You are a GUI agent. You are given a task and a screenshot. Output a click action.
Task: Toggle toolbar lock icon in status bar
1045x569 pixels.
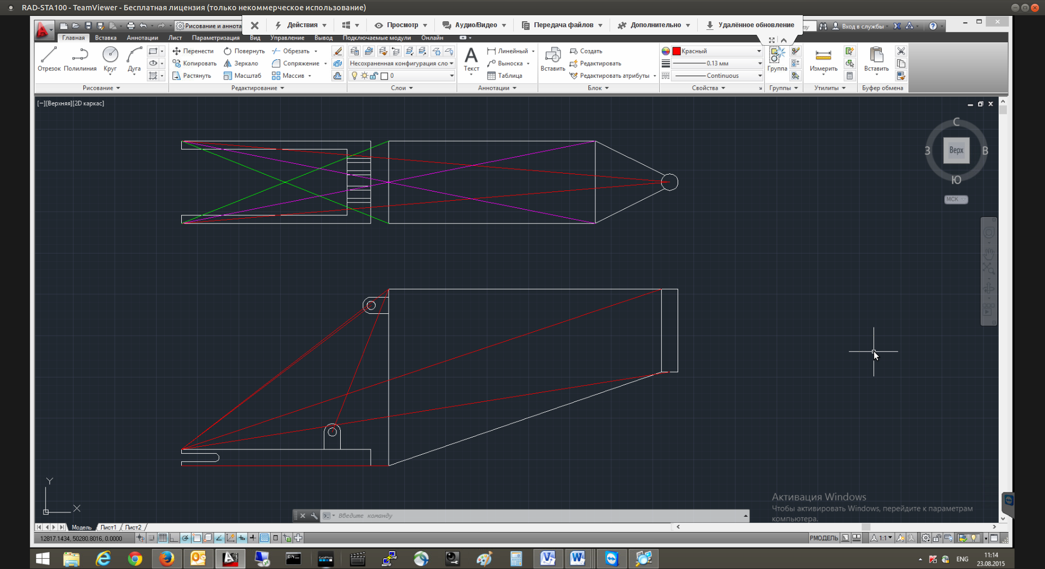coord(937,538)
